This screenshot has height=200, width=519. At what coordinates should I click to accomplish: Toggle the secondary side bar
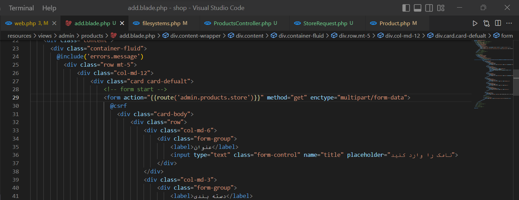tap(429, 8)
